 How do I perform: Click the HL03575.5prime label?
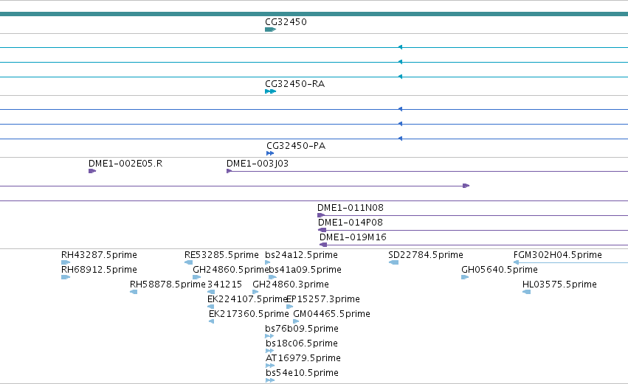coord(559,284)
